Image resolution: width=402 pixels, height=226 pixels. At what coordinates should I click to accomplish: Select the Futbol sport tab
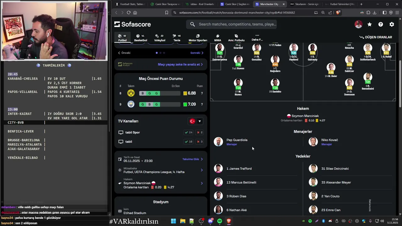click(122, 38)
